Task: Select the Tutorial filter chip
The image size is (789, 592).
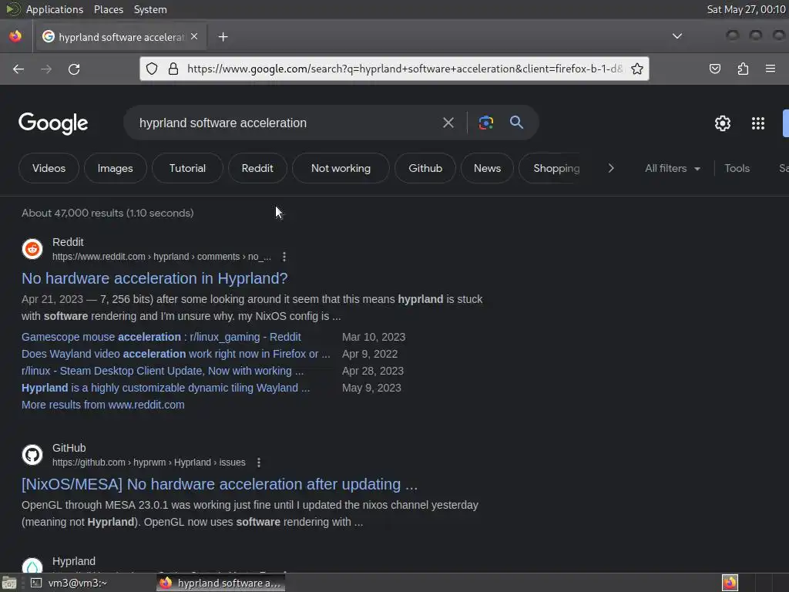Action: click(187, 168)
